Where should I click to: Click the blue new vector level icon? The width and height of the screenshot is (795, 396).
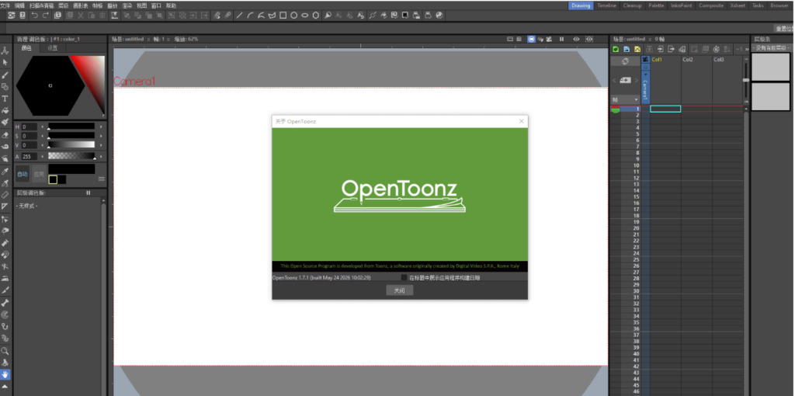627,49
